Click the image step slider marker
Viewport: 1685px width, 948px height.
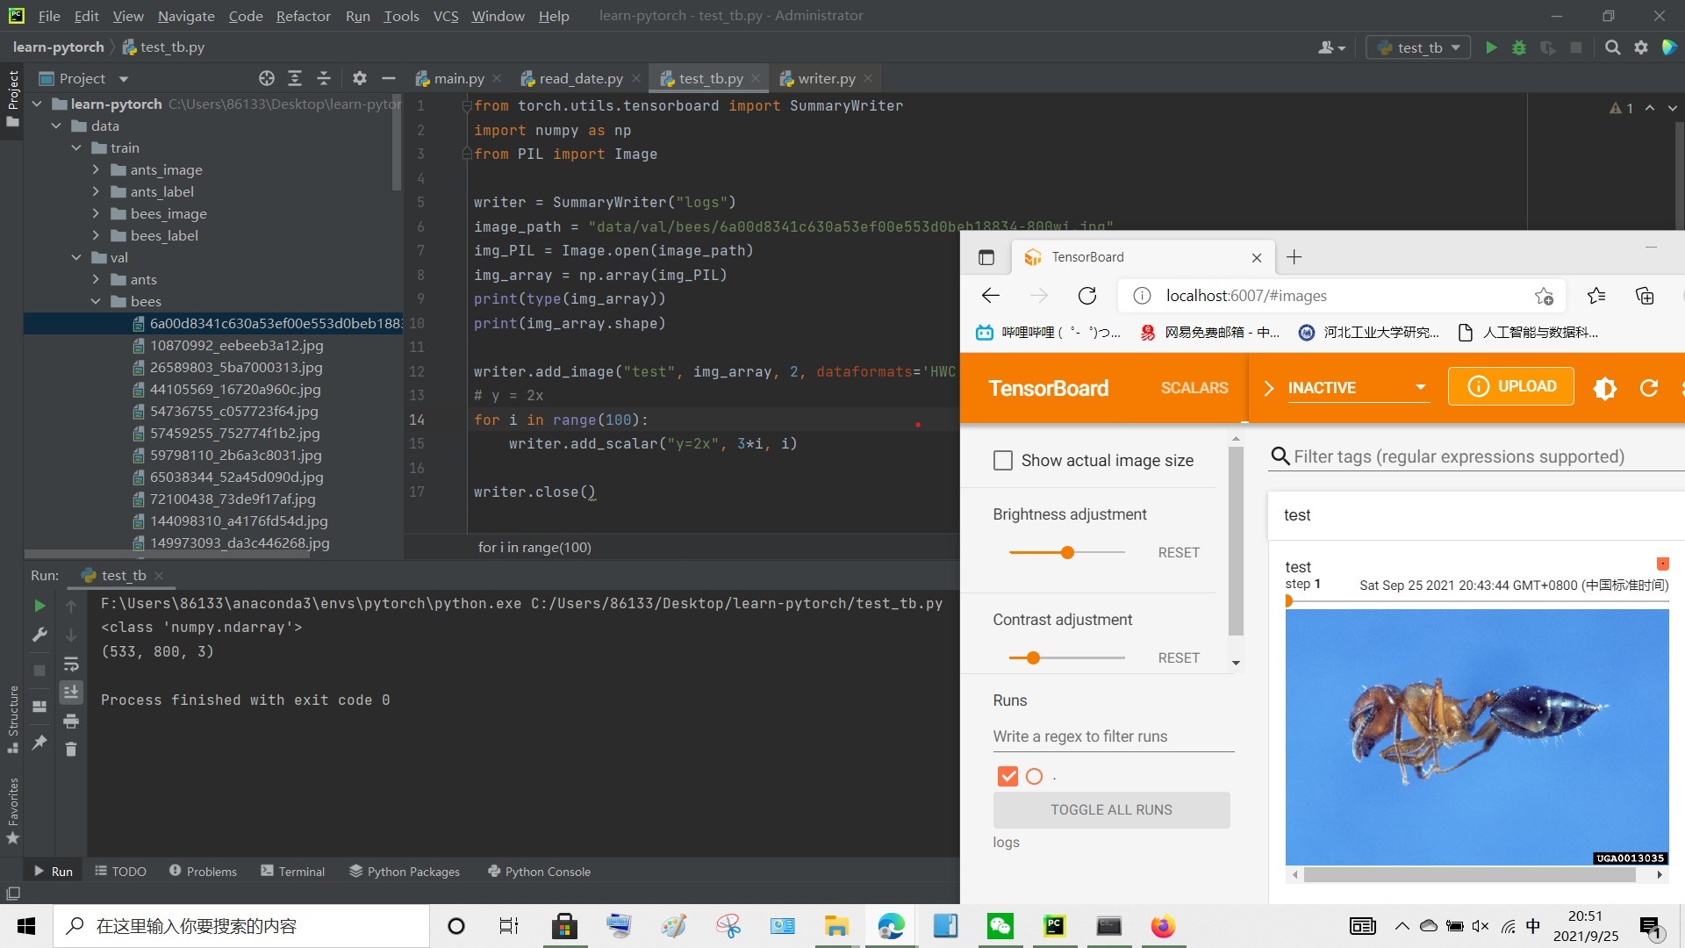tap(1289, 601)
